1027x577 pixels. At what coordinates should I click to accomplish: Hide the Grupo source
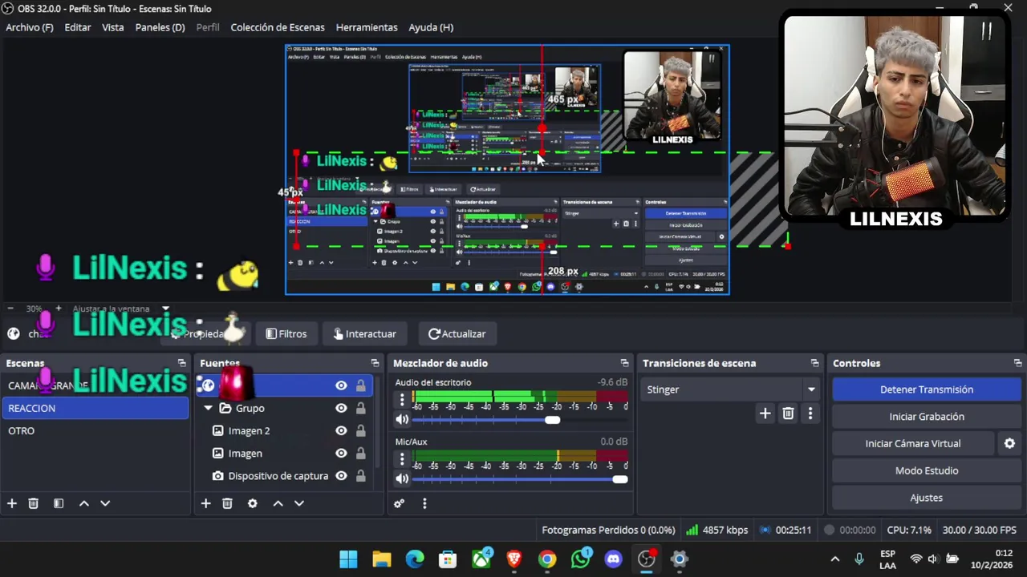341,408
